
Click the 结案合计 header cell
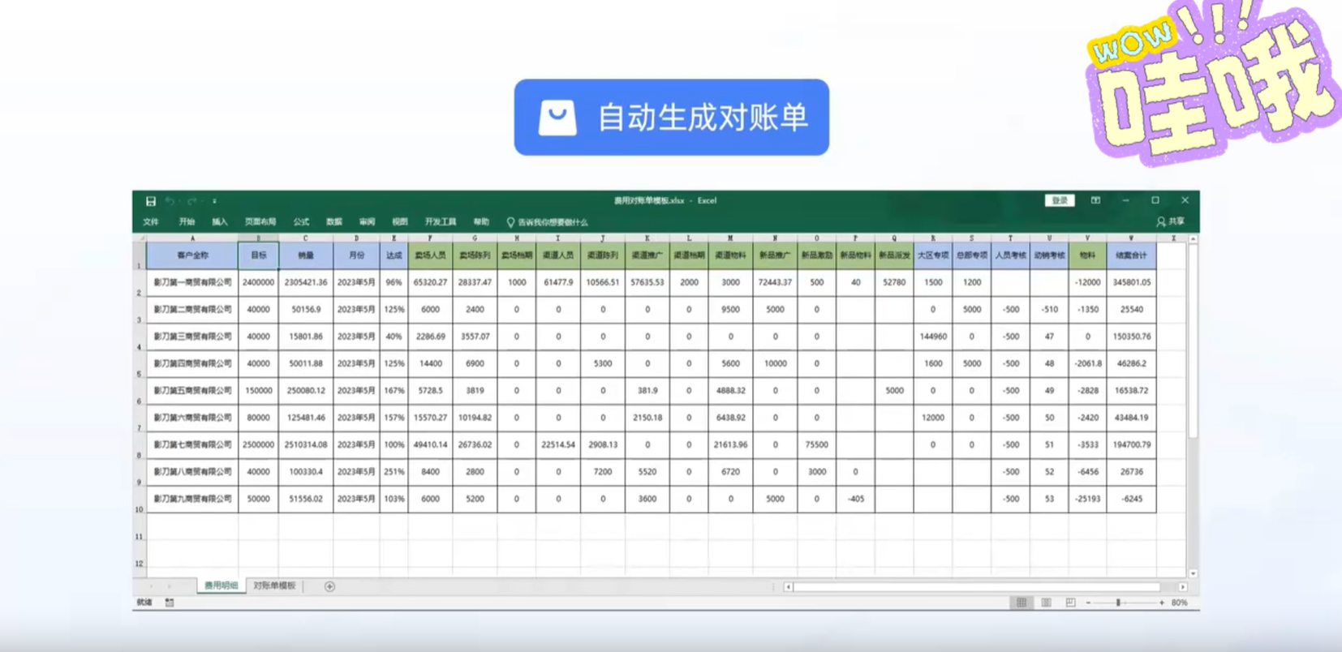coord(1131,255)
